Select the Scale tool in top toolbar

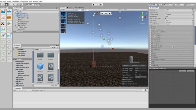click(14, 5)
